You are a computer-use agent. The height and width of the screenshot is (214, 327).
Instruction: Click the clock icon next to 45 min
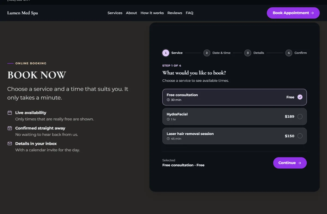click(x=168, y=139)
